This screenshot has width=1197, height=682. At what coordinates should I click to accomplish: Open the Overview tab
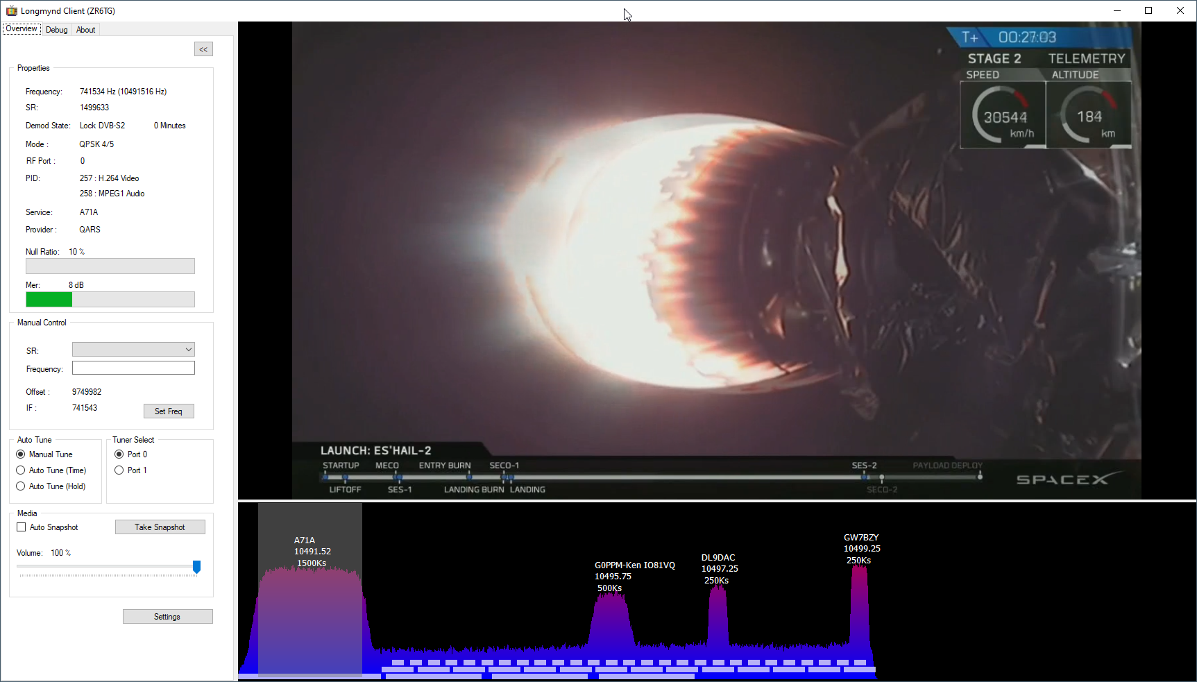tap(22, 29)
